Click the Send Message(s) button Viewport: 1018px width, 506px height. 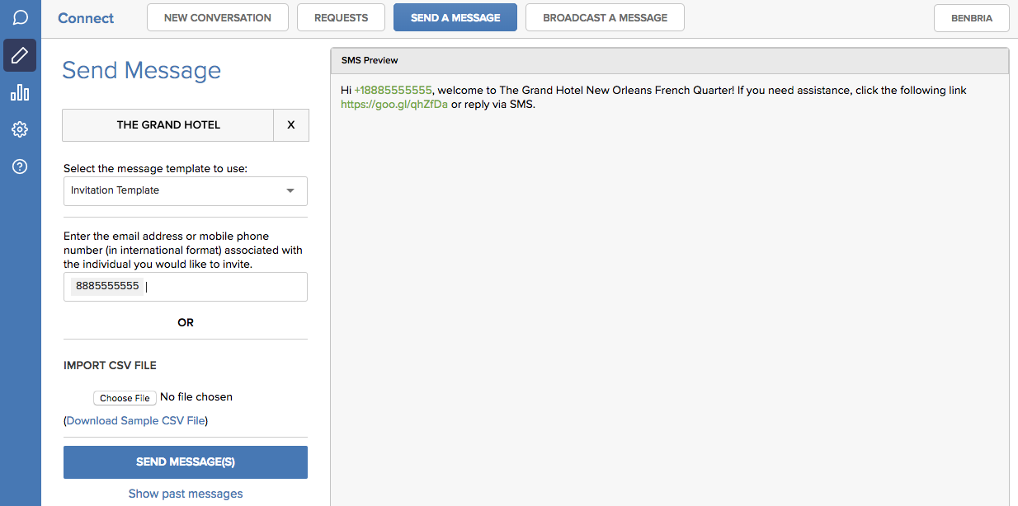[186, 462]
